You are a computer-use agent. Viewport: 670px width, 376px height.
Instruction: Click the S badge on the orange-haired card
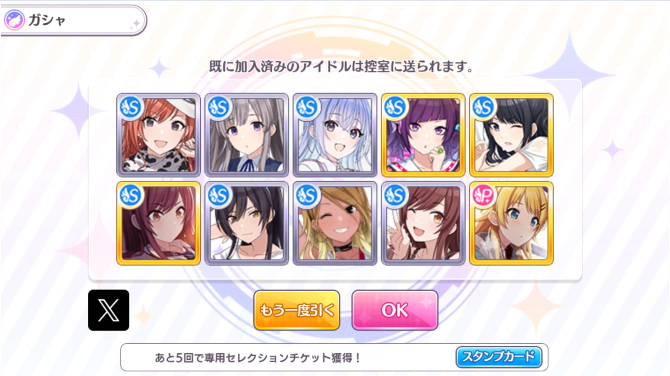(131, 107)
